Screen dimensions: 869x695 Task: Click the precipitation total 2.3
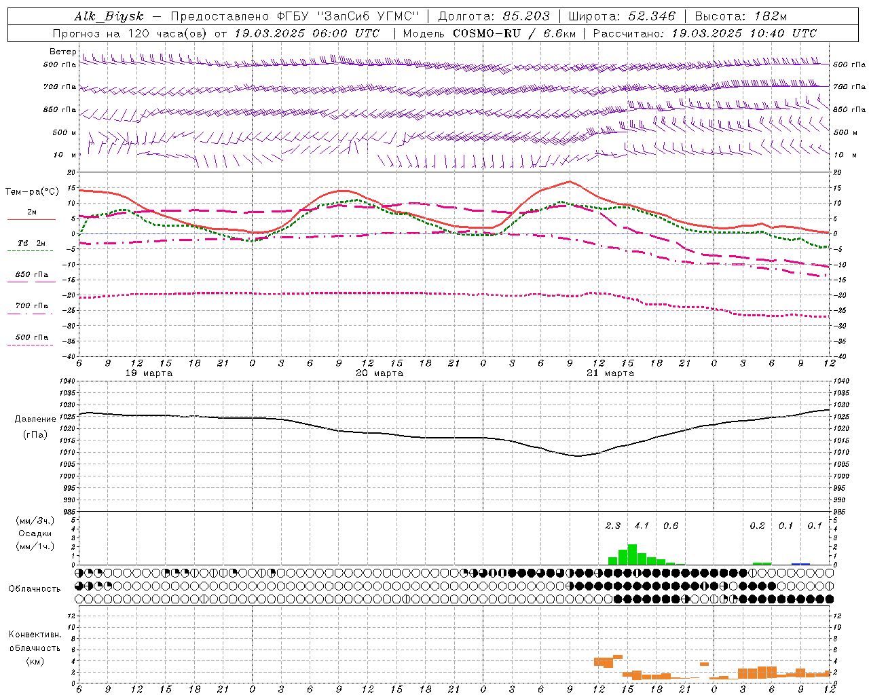[613, 525]
